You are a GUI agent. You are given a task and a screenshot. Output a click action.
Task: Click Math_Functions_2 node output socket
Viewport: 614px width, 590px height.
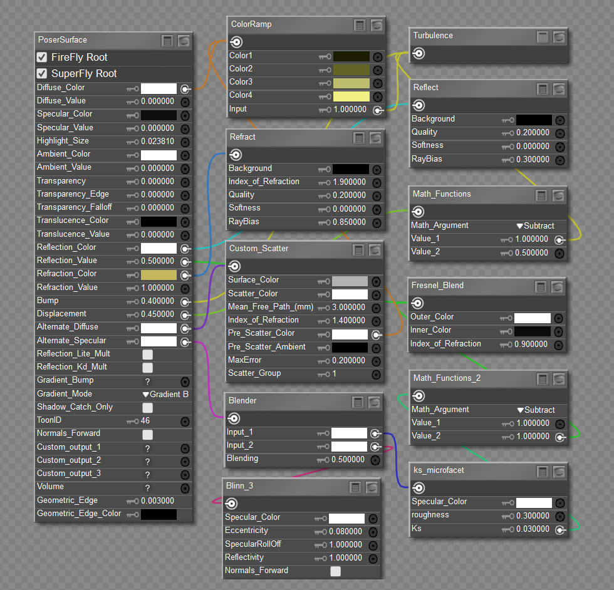coord(419,396)
